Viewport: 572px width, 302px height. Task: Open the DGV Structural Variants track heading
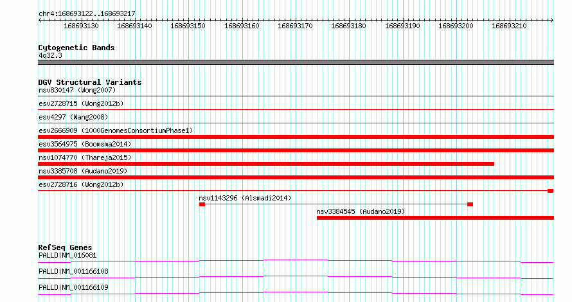point(90,82)
